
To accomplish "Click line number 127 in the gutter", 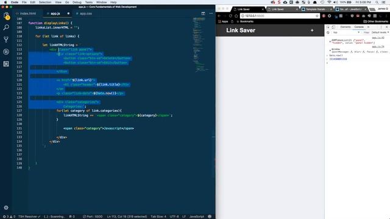I will pos(19,111).
